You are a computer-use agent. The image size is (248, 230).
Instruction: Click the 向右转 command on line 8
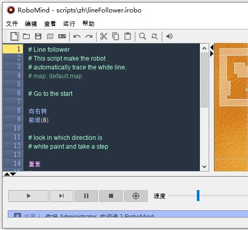tap(38, 111)
